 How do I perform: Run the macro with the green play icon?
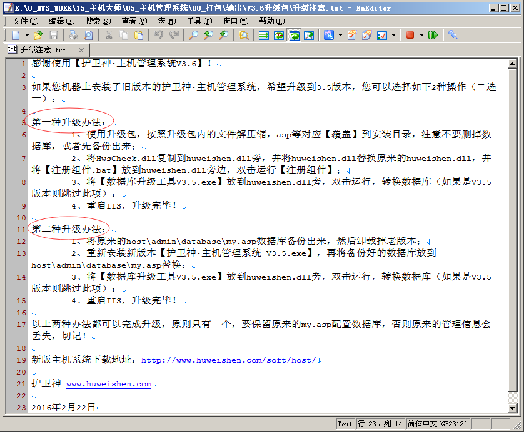tap(433, 35)
